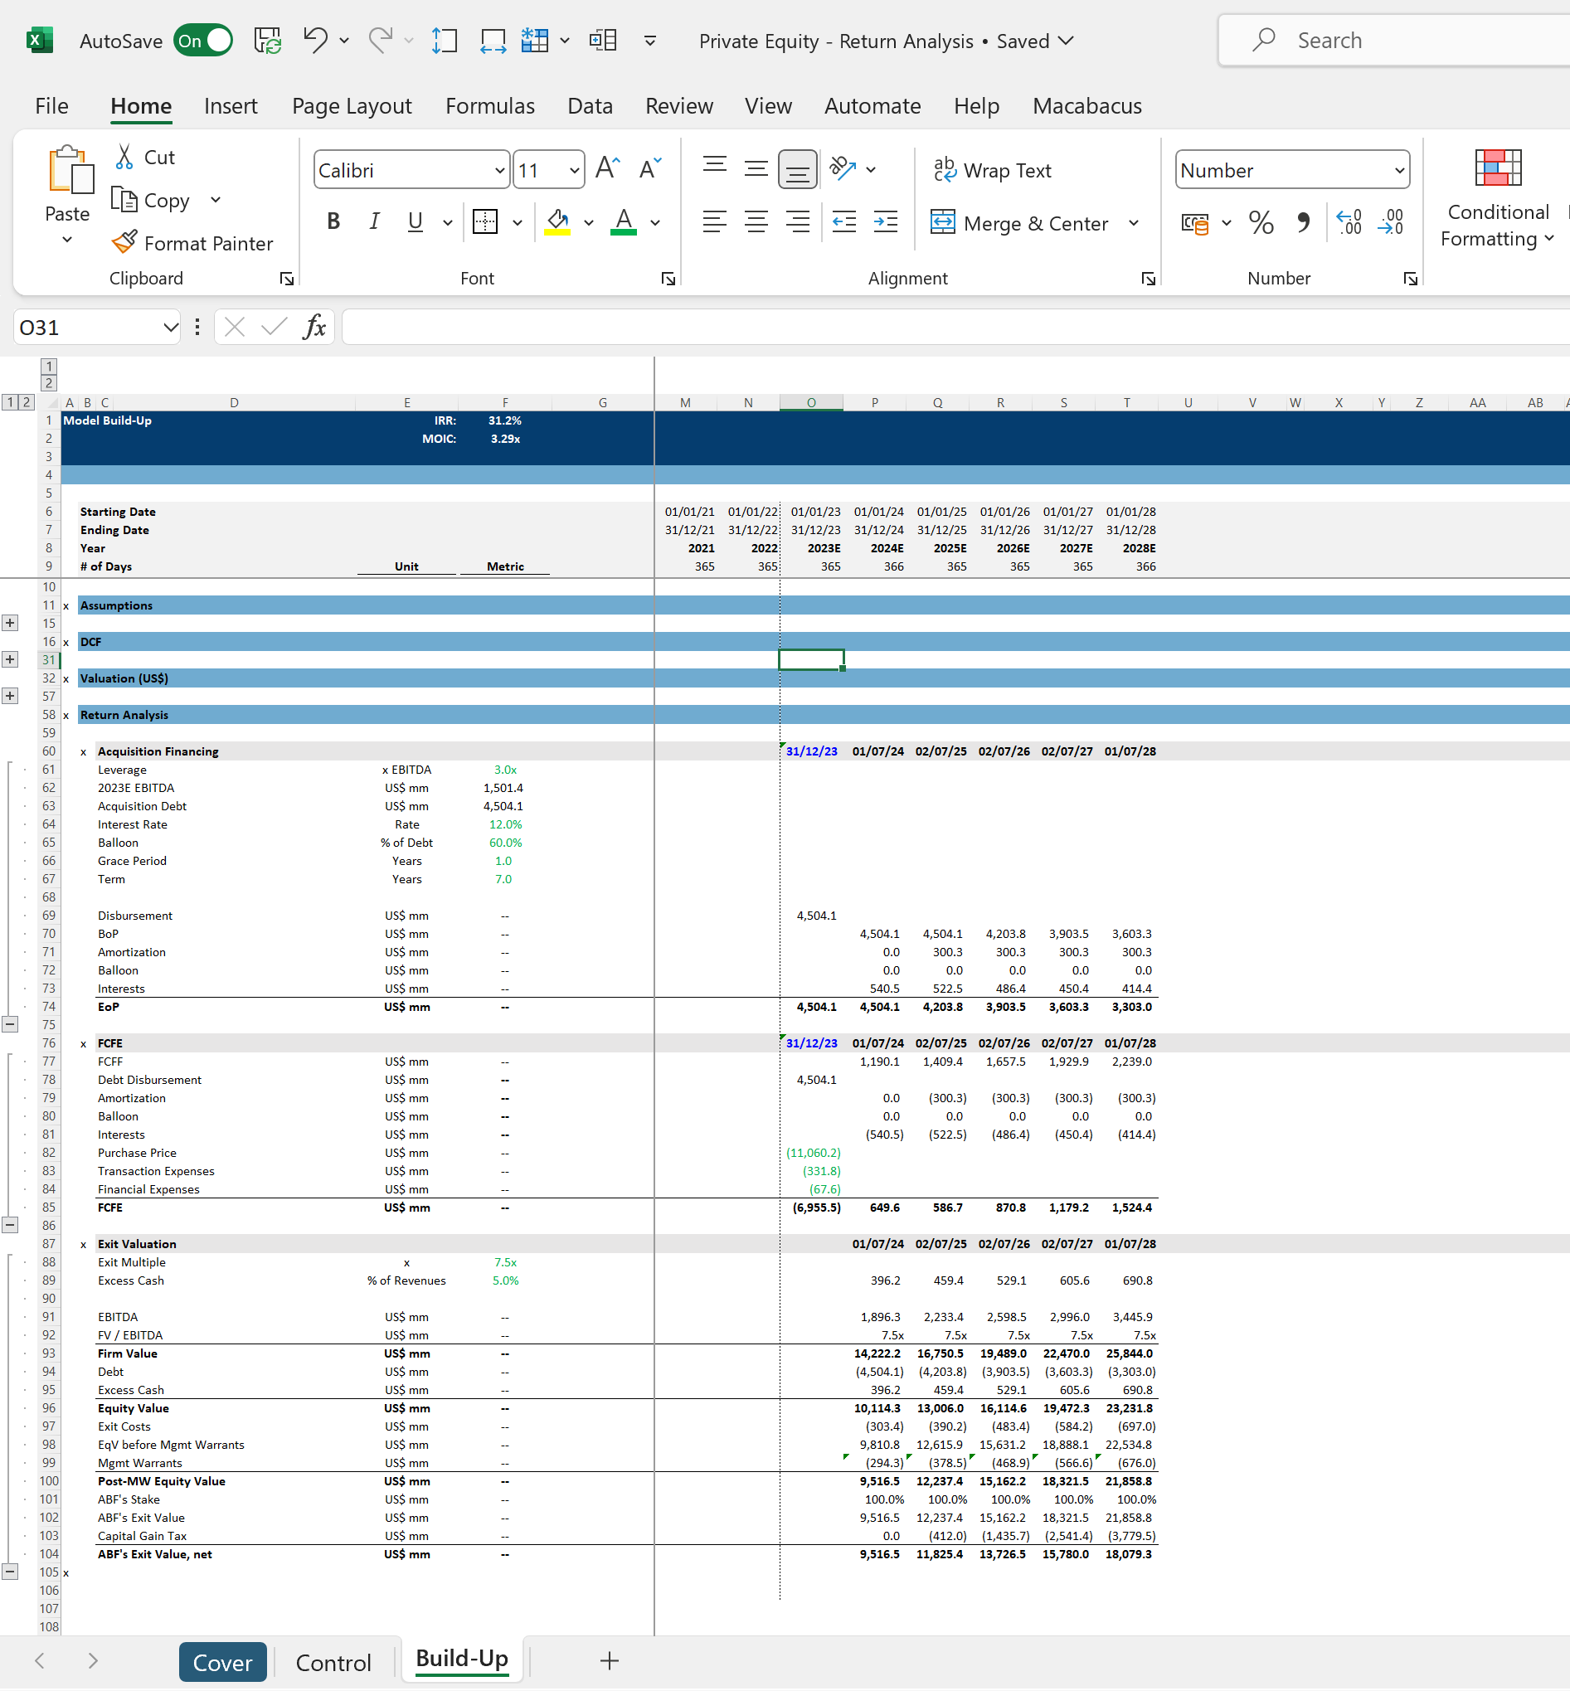This screenshot has height=1691, width=1570.
Task: Toggle Wrap Text for the cell
Action: point(992,171)
